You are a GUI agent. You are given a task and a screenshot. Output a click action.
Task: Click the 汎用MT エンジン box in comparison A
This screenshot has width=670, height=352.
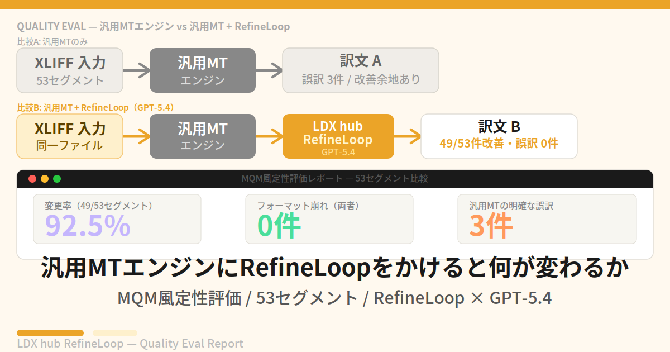(203, 70)
